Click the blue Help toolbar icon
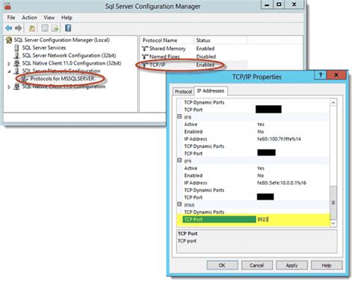This screenshot has width=355, height=283. (68, 28)
